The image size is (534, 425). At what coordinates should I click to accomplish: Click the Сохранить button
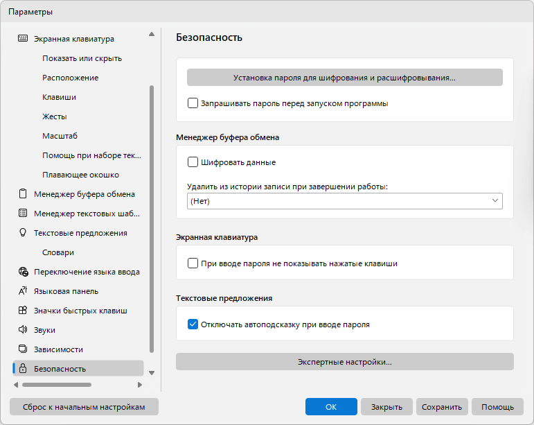[x=442, y=406]
